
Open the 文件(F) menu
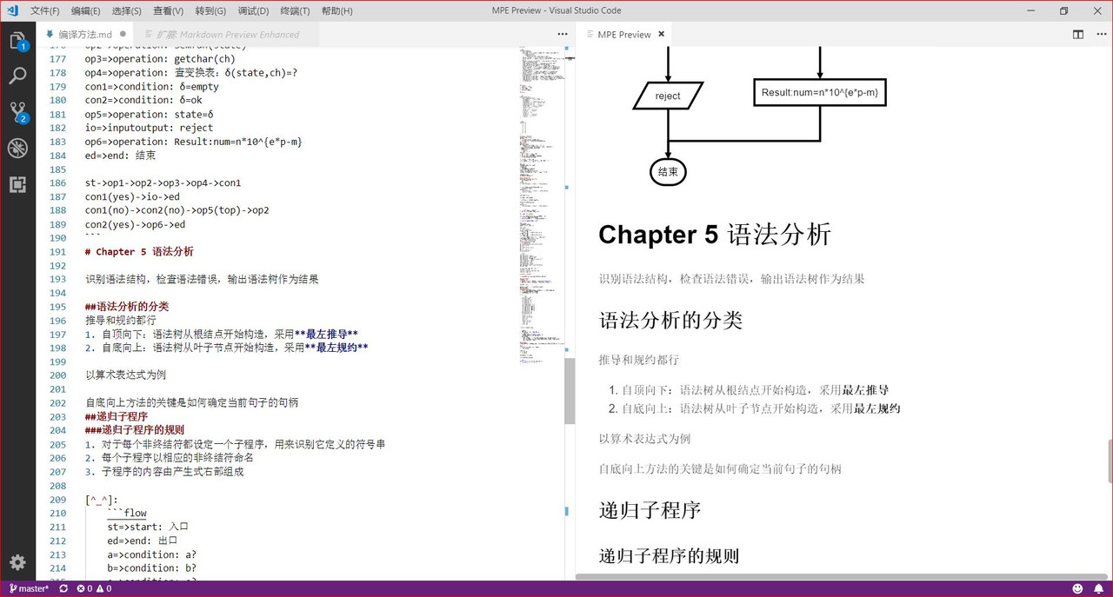coord(45,10)
